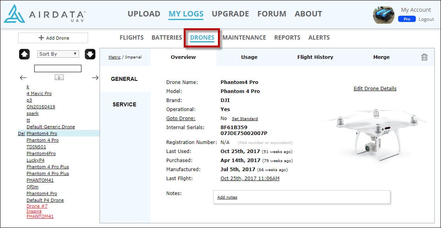This screenshot has height=228, width=441.
Task: Select red 'Drone #7' entry
Action: pyautogui.click(x=37, y=206)
